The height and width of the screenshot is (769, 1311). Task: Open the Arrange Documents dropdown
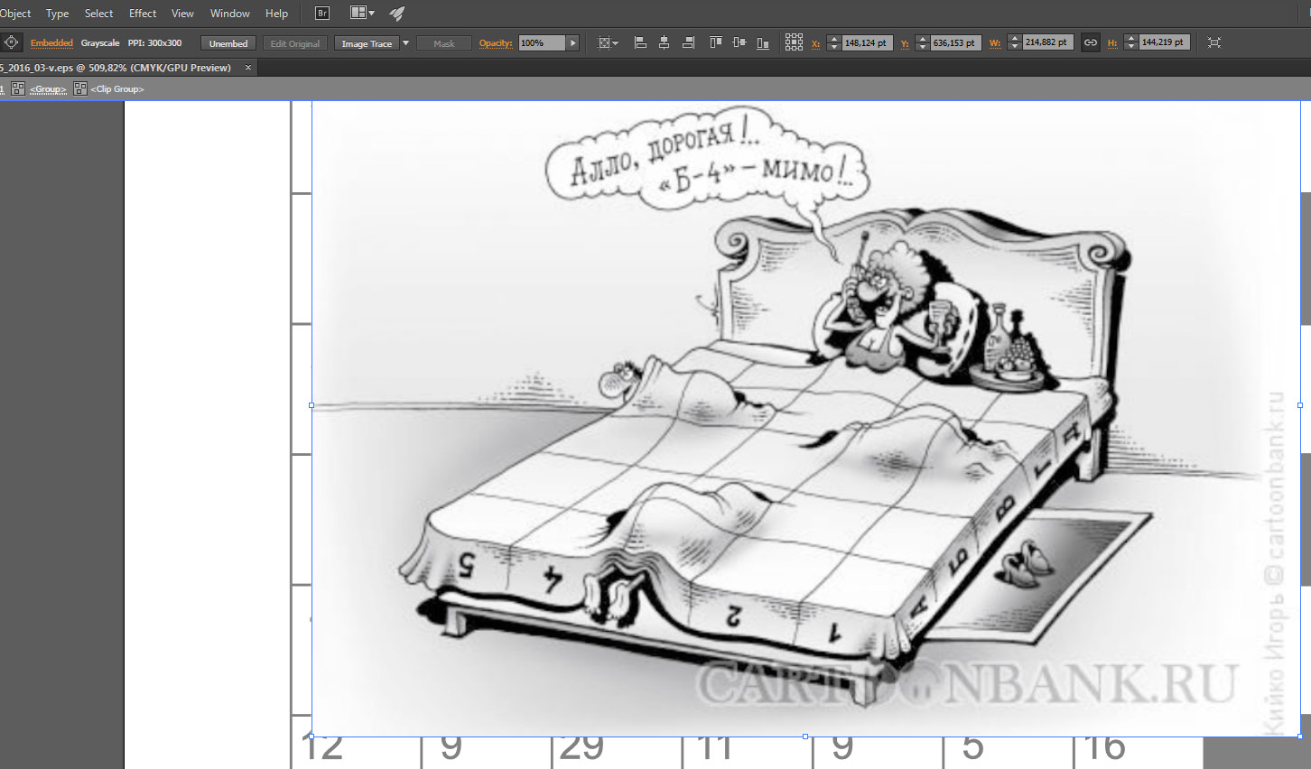click(362, 13)
